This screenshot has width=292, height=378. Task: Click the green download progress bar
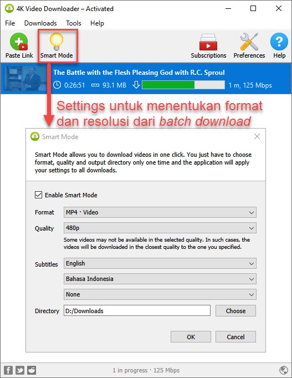pyautogui.click(x=183, y=85)
